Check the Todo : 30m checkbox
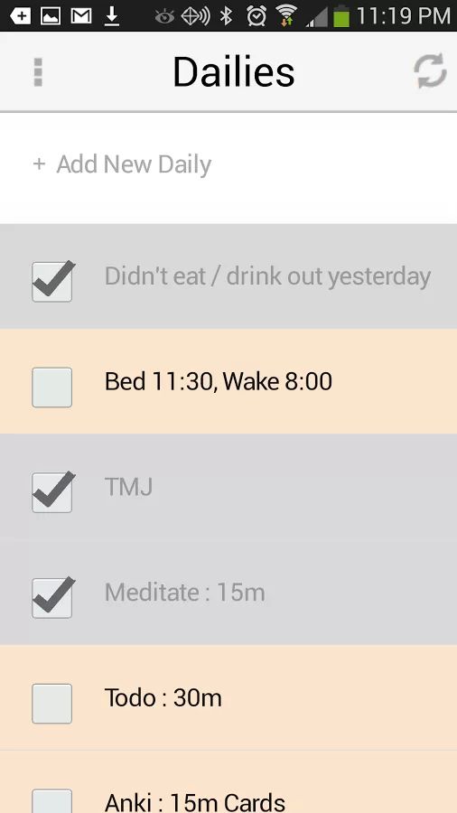This screenshot has width=457, height=813. pos(51,704)
